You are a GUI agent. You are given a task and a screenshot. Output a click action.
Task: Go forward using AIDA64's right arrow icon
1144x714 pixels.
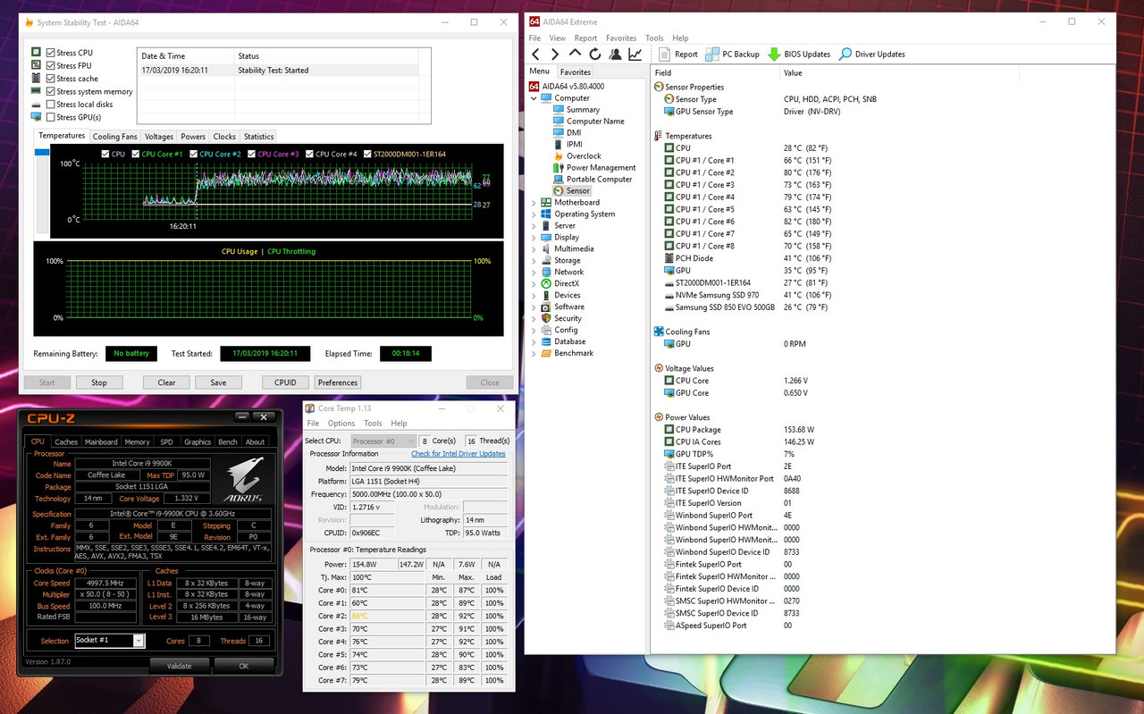coord(555,55)
